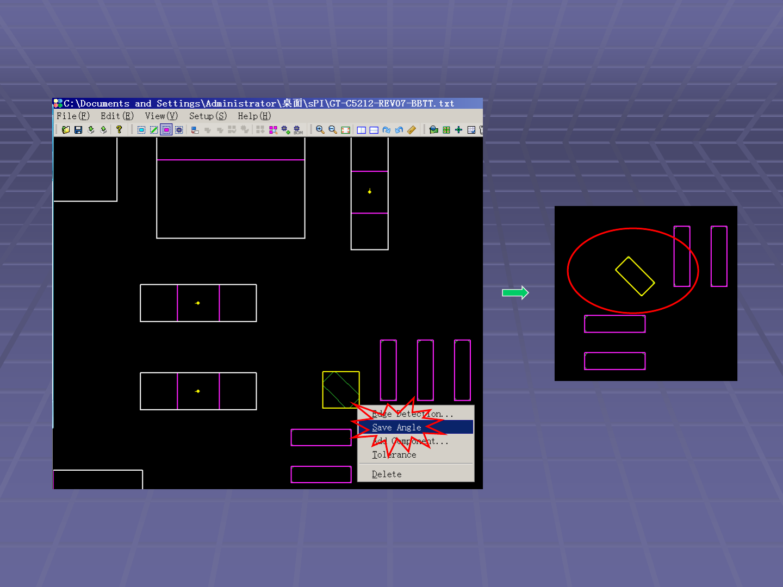Click the zoom out magnifier icon
Viewport: 783px width, 587px height.
coord(333,130)
